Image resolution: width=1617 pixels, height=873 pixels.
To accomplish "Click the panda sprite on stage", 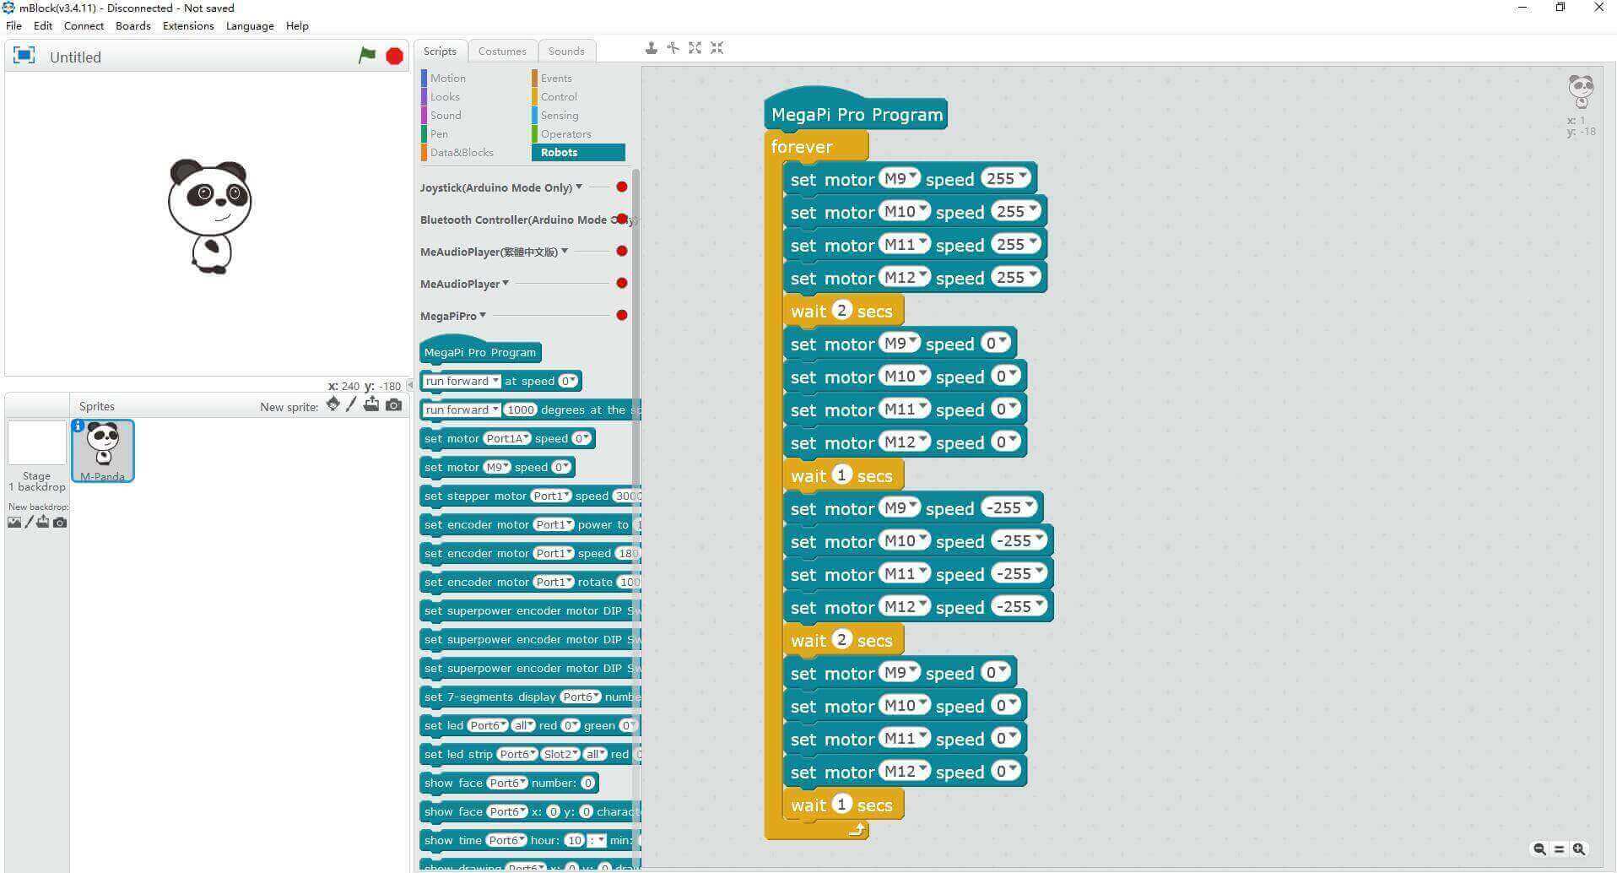I will pyautogui.click(x=210, y=216).
